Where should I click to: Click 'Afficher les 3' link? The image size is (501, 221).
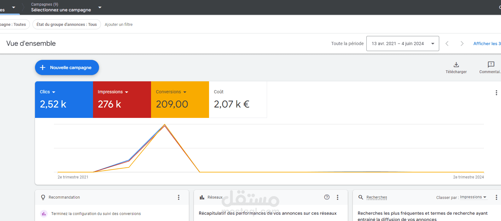click(x=487, y=44)
